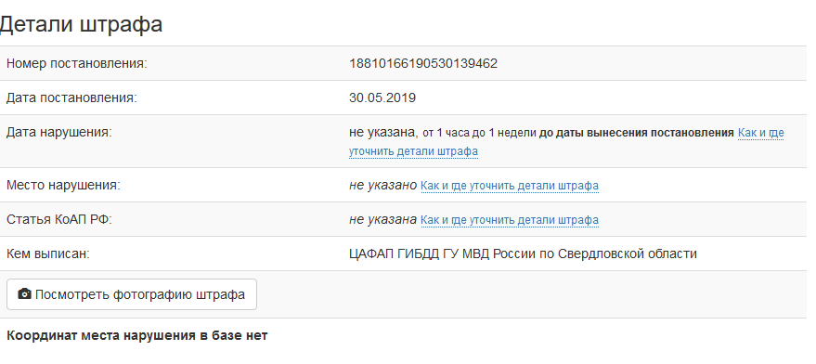
Task: Click the camera icon on the photo button
Action: [x=24, y=294]
